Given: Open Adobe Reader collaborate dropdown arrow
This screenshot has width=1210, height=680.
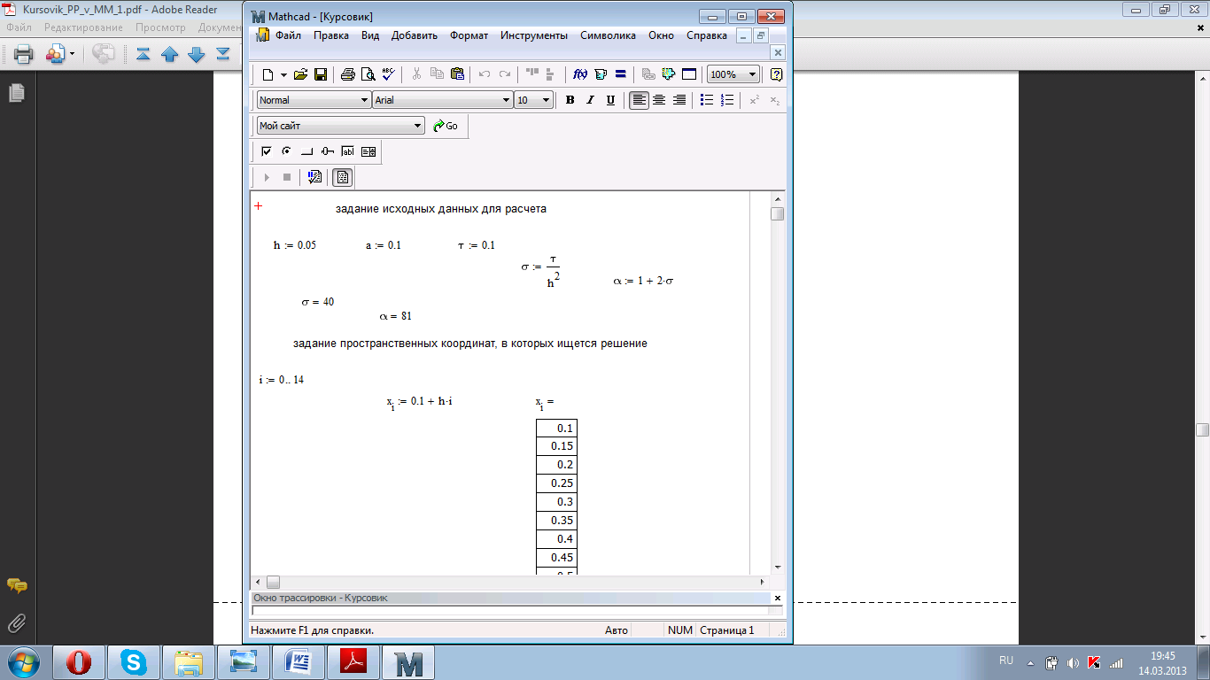Looking at the screenshot, I should [x=73, y=54].
